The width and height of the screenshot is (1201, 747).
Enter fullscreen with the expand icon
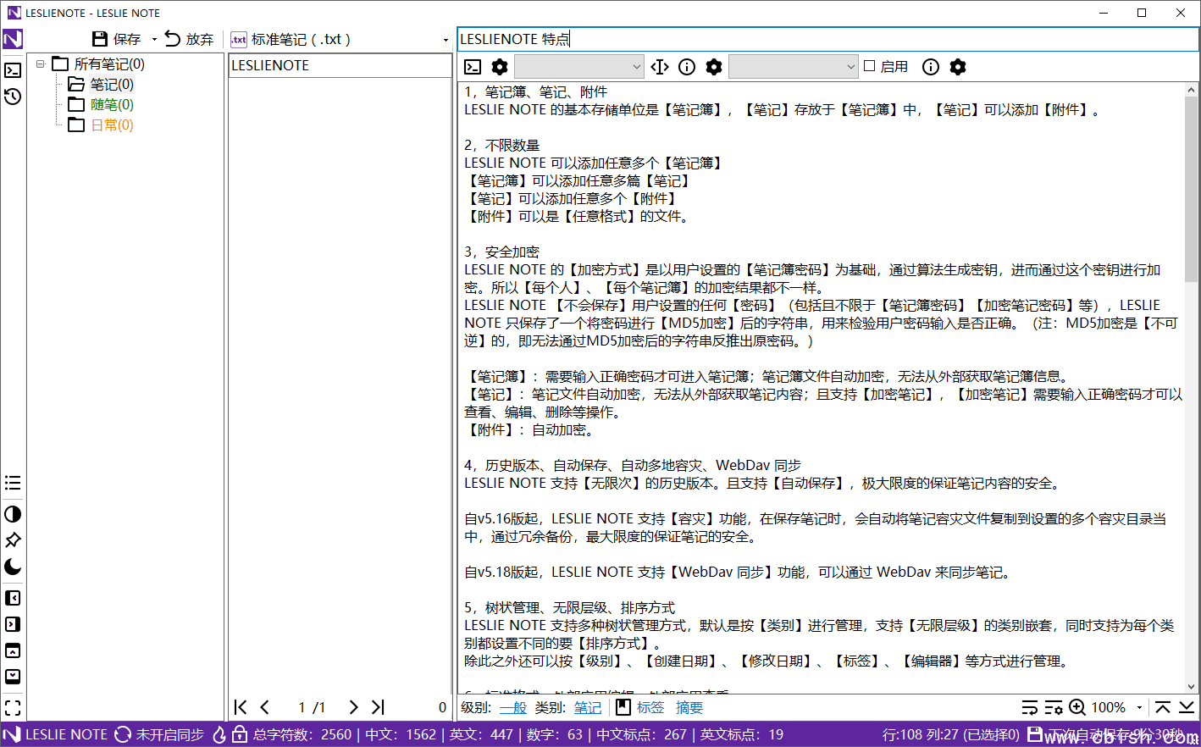pyautogui.click(x=12, y=708)
